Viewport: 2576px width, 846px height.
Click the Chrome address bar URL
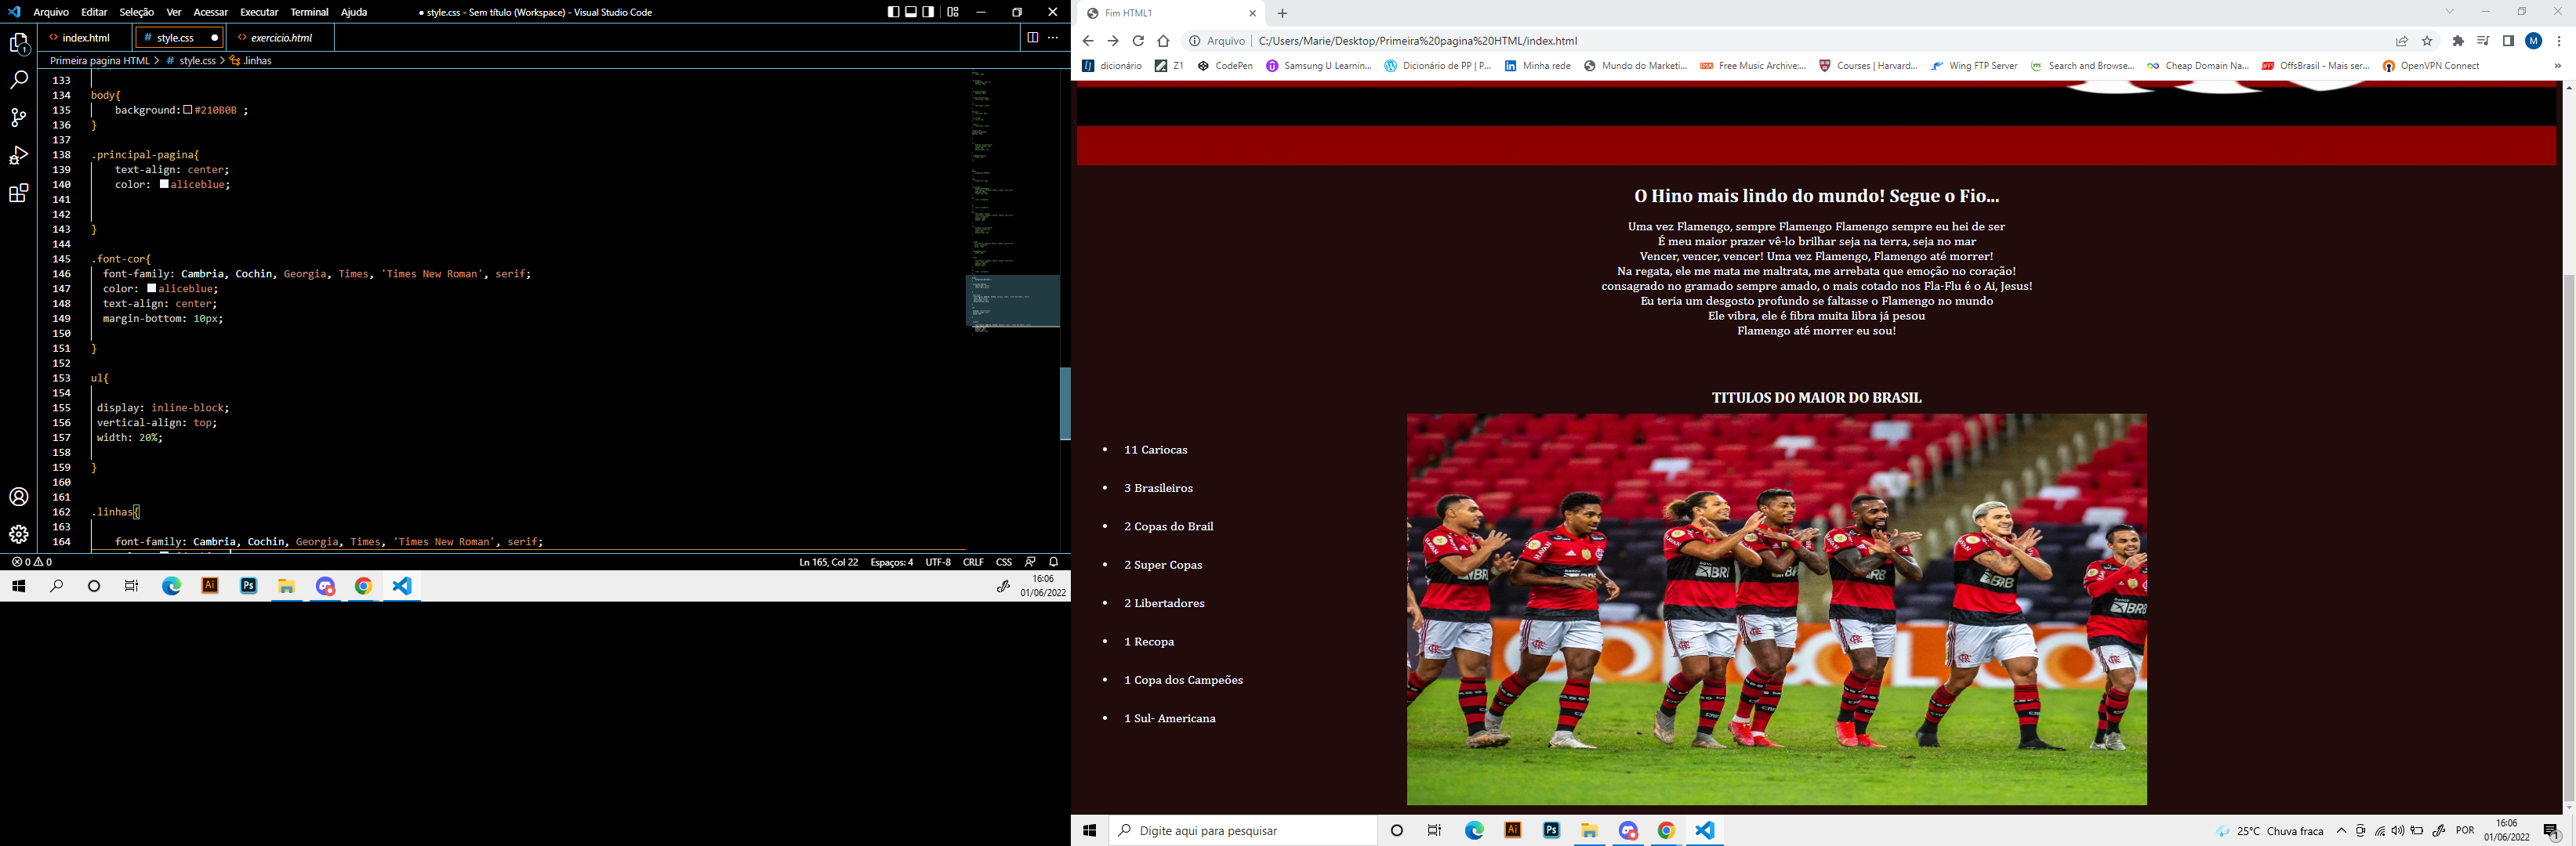[x=1417, y=41]
